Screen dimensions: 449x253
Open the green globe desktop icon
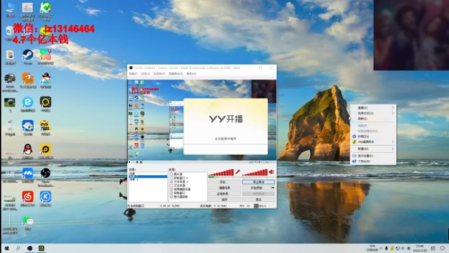[45, 7]
